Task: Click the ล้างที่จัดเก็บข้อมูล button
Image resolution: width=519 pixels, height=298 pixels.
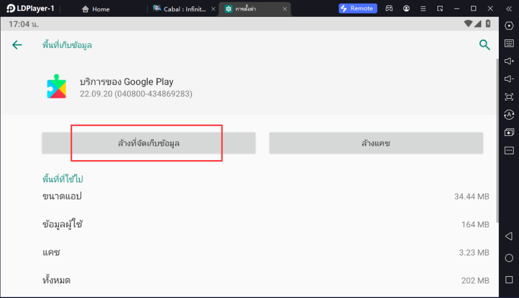Action: click(149, 143)
